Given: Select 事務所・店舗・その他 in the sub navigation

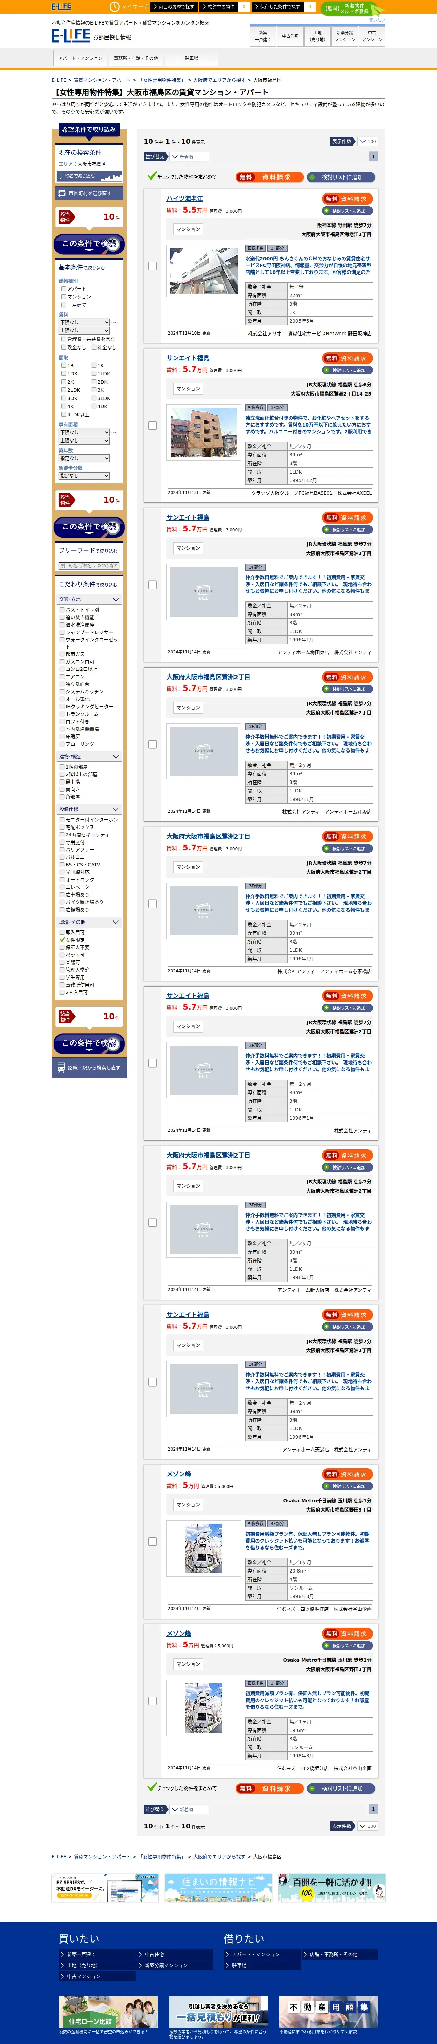Looking at the screenshot, I should point(135,58).
